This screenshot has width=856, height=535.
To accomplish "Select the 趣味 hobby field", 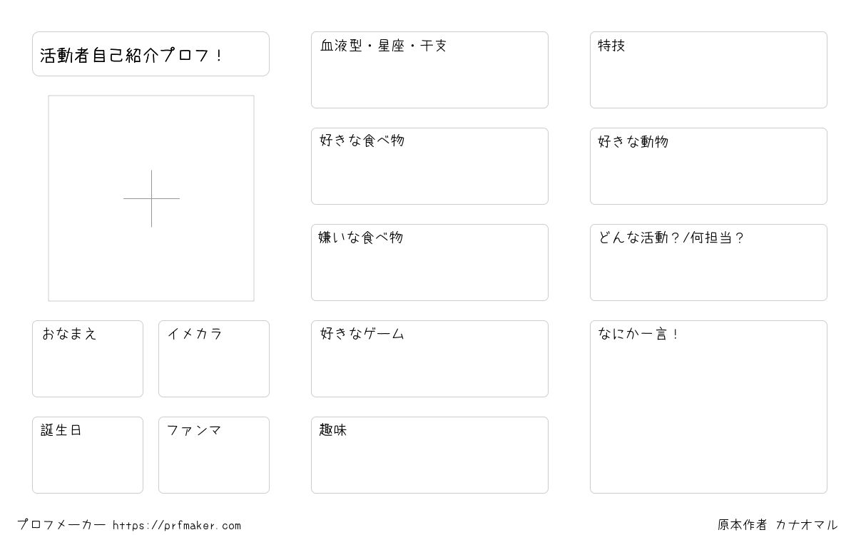I will (x=429, y=455).
